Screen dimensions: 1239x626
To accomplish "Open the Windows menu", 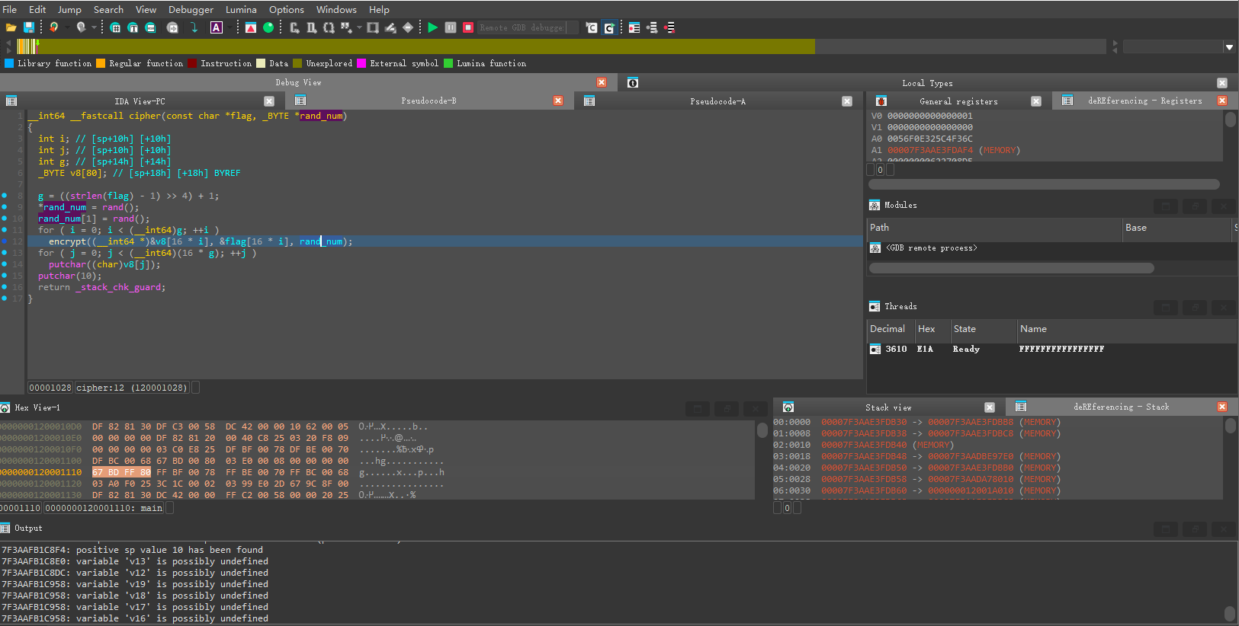I will pyautogui.click(x=336, y=9).
